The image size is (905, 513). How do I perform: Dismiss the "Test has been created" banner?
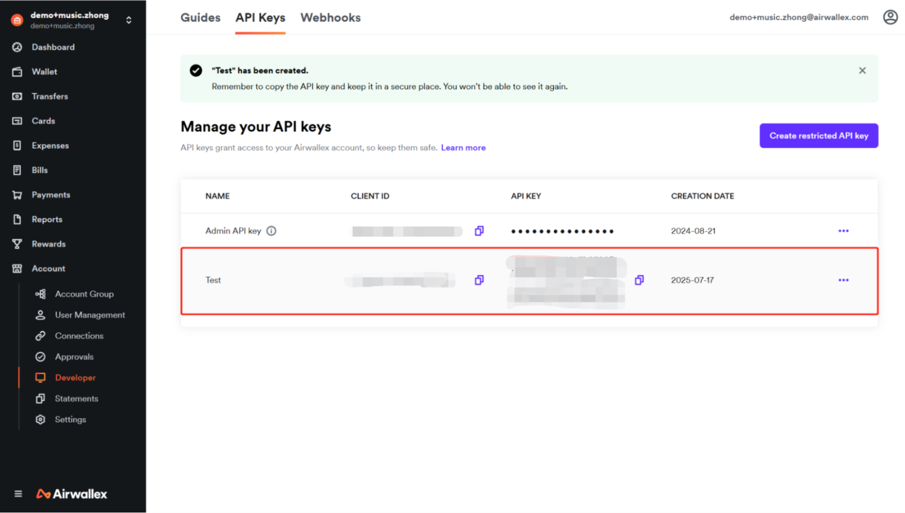coord(862,70)
